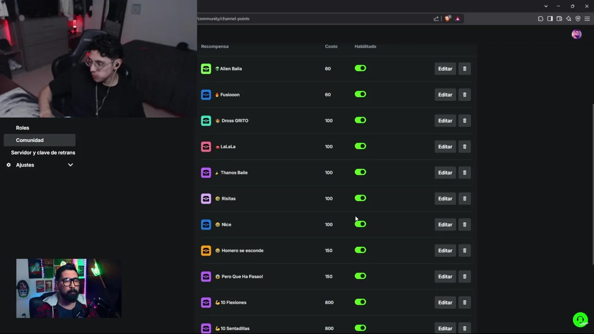Edit the Dross GRITO reward

[445, 121]
